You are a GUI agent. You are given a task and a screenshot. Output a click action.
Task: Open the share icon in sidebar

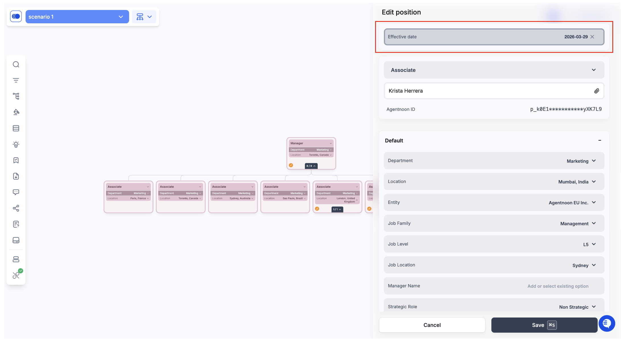pos(16,208)
